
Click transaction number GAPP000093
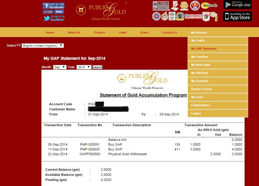pyautogui.click(x=90, y=154)
